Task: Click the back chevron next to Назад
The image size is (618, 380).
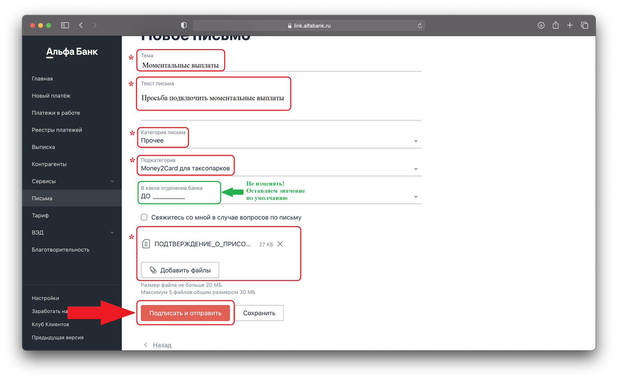Action: pyautogui.click(x=146, y=345)
